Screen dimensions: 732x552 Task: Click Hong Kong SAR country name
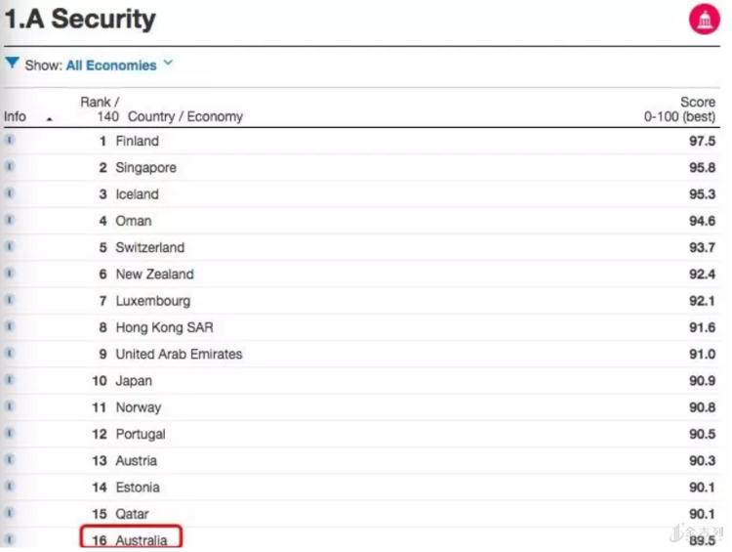164,327
